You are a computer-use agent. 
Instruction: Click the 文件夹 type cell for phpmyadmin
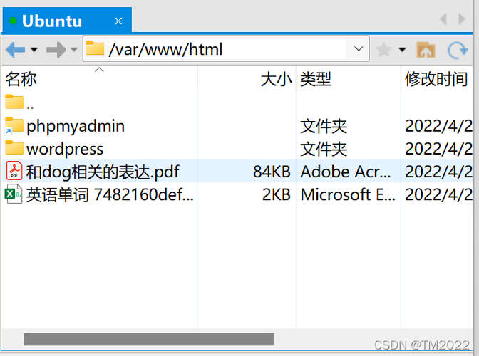click(x=324, y=126)
